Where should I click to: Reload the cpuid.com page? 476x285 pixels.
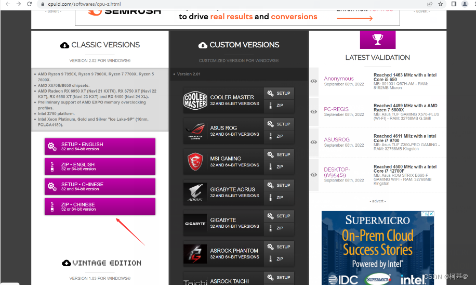pos(29,4)
